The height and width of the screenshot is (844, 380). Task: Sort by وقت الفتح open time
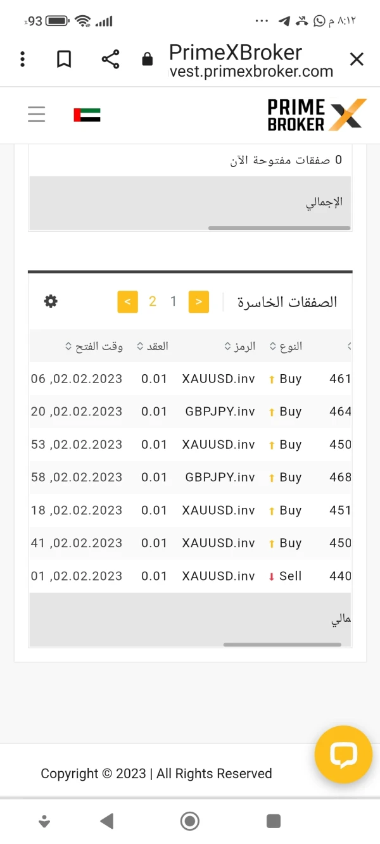[x=94, y=346]
